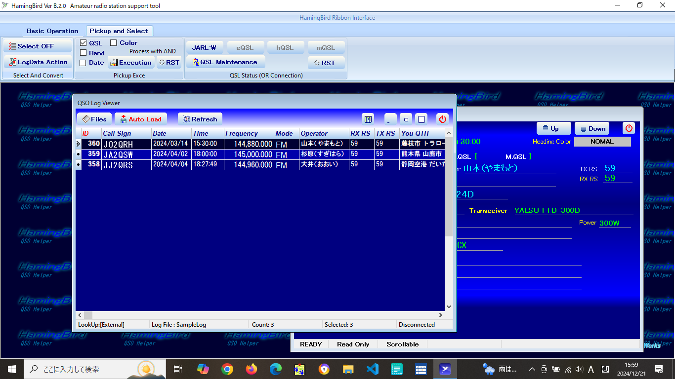The height and width of the screenshot is (379, 675).
Task: Click the NOMAL heading color box
Action: pos(602,142)
